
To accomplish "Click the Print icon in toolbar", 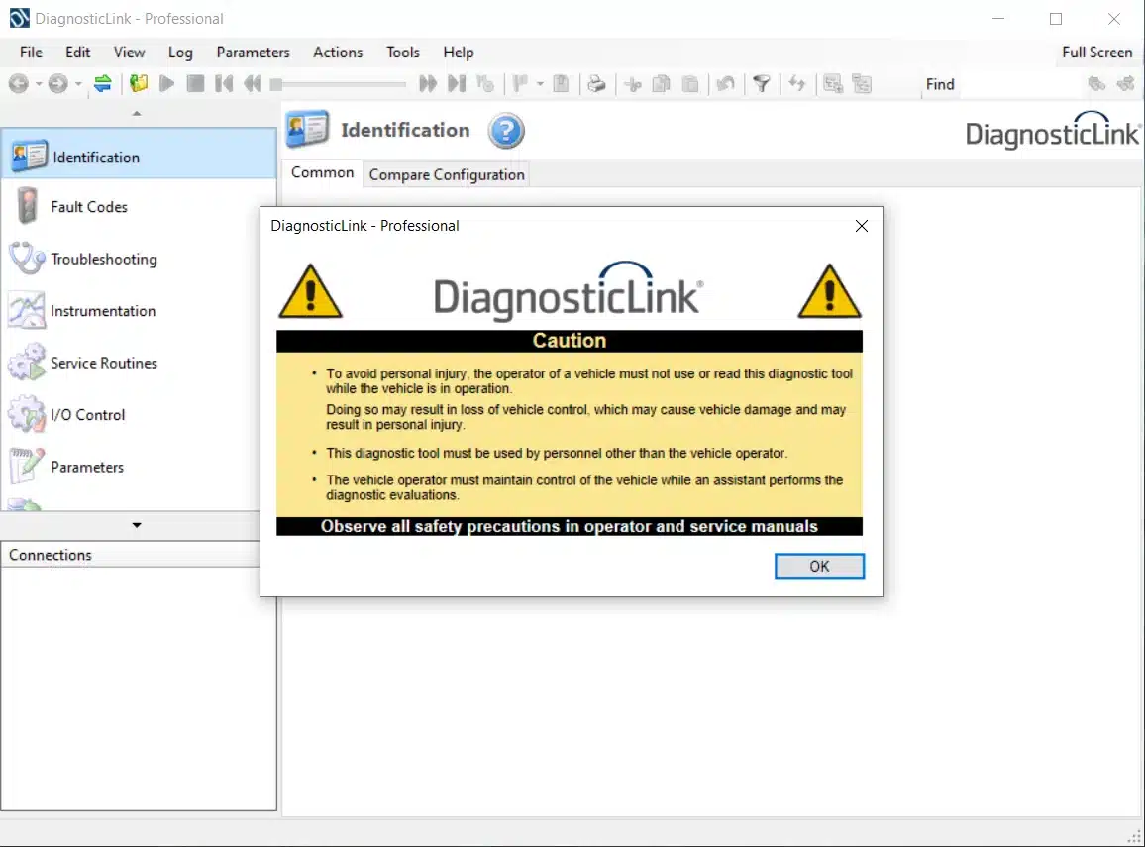I will pyautogui.click(x=596, y=84).
